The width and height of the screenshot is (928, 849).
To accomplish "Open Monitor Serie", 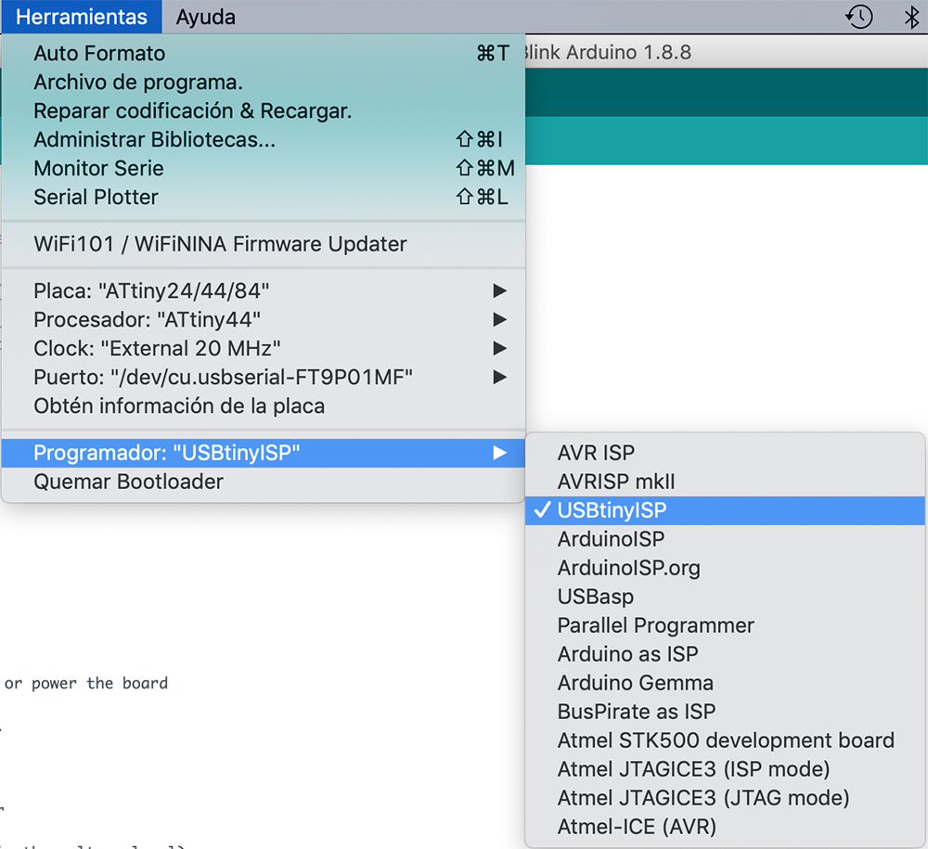I will click(98, 168).
